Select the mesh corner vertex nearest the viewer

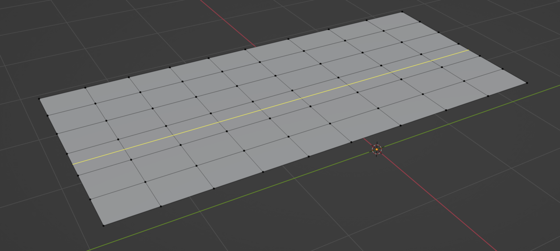[x=104, y=226]
